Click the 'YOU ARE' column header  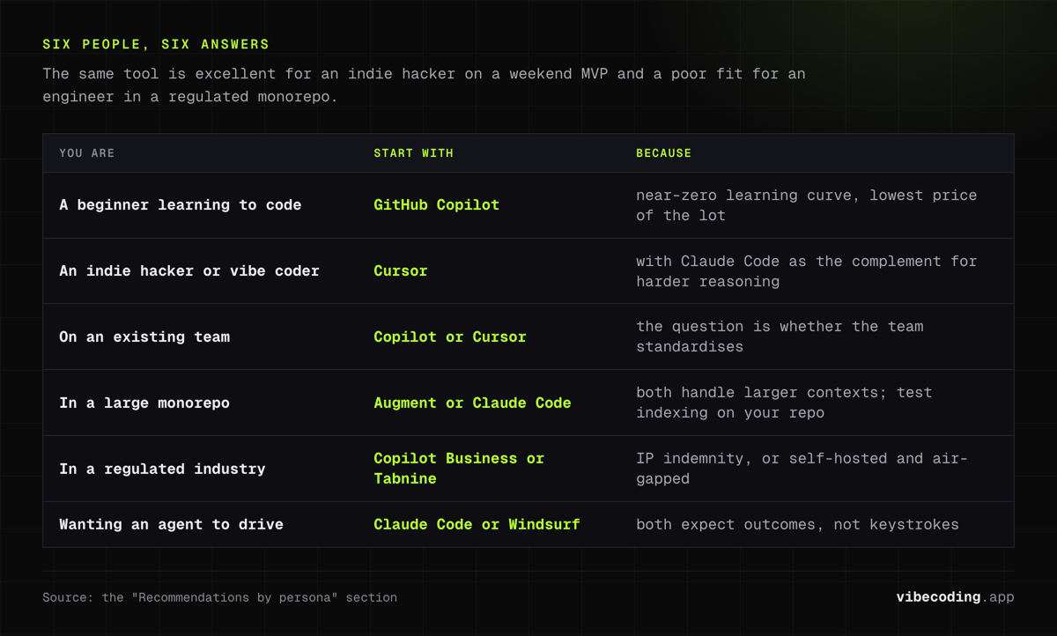point(87,153)
